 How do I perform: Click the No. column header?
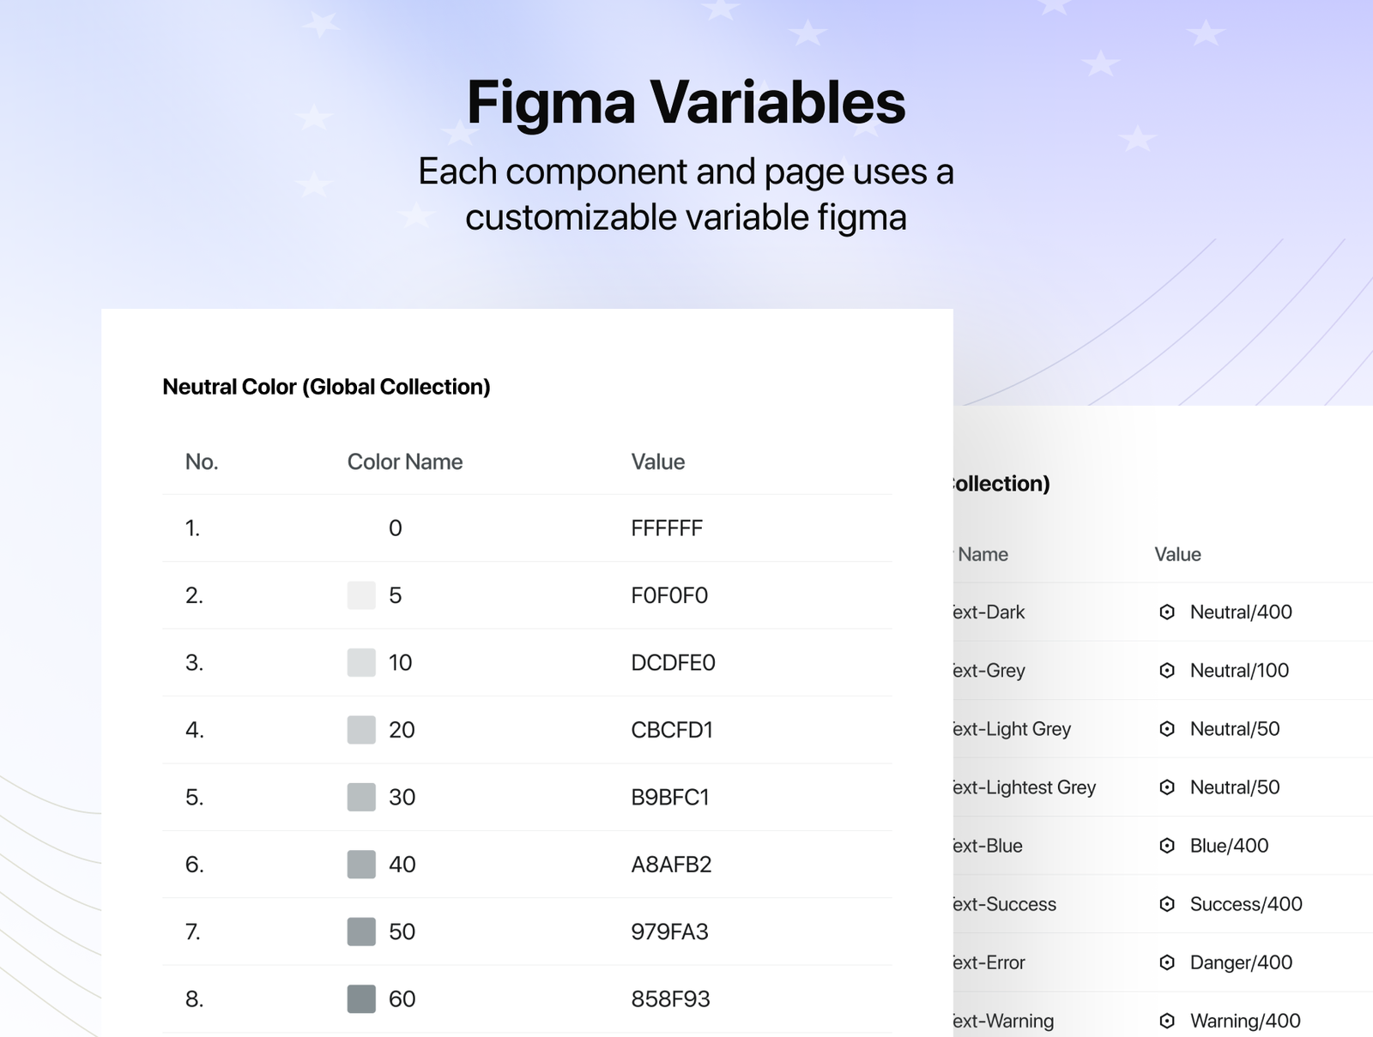click(202, 461)
